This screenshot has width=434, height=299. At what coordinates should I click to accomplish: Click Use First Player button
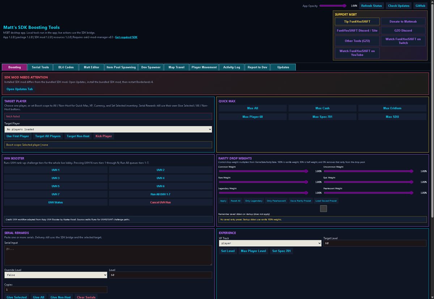(18, 136)
